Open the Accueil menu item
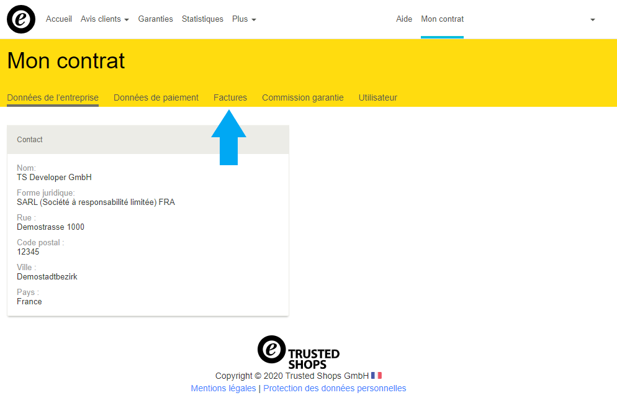Screen dimensions: 617x408 click(x=58, y=19)
